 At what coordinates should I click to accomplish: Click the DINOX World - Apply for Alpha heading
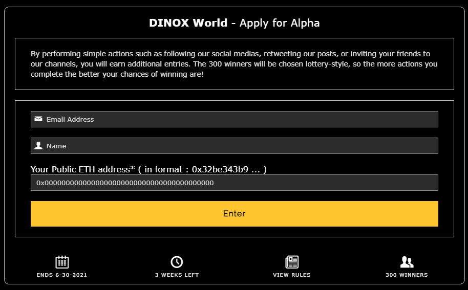[x=235, y=23]
